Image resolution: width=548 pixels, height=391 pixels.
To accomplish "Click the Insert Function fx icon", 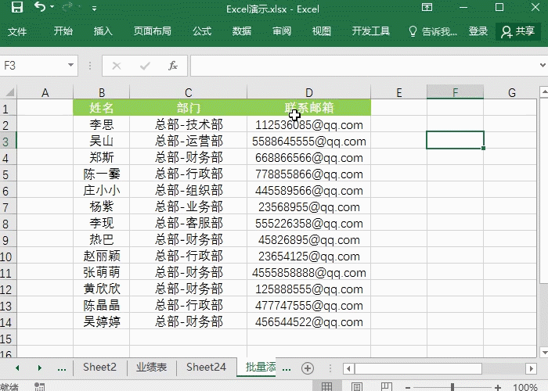I will tap(173, 66).
